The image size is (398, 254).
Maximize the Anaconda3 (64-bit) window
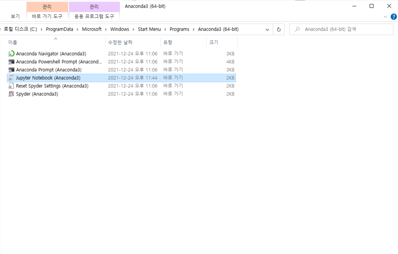coord(372,6)
